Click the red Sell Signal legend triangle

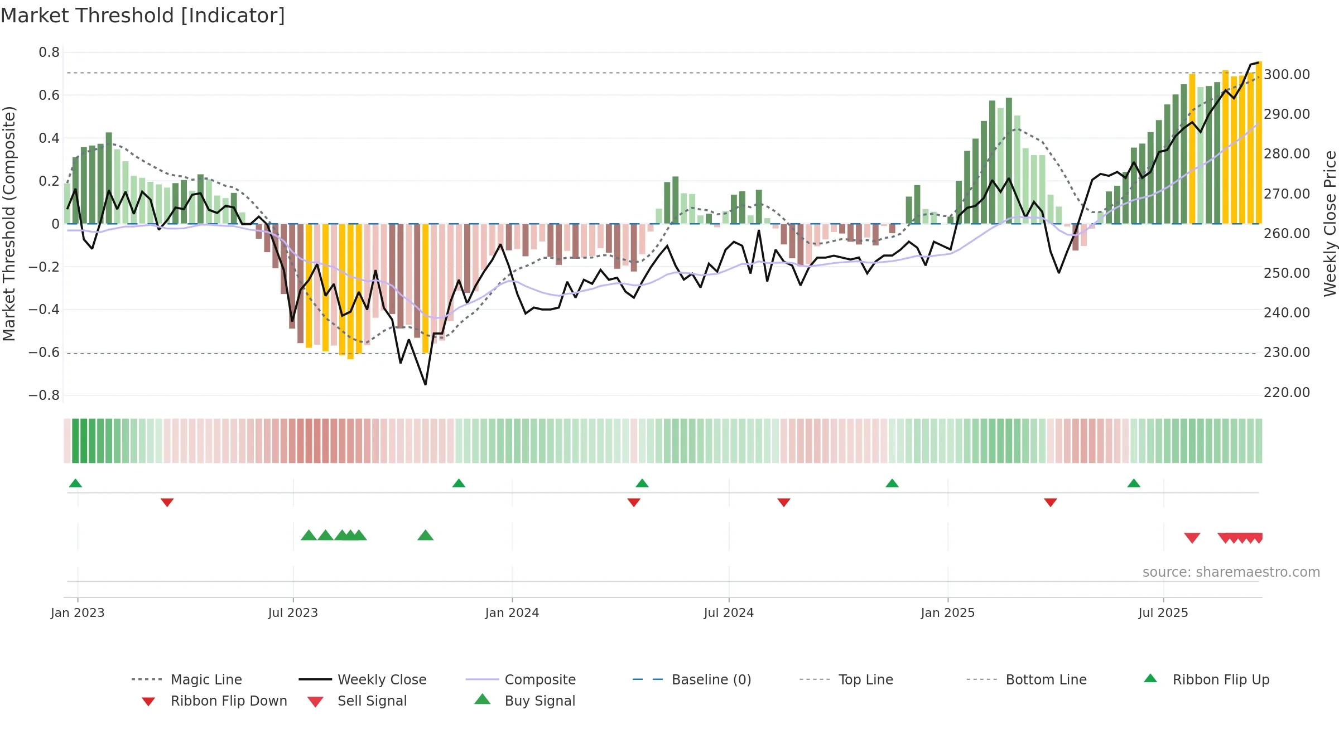315,702
